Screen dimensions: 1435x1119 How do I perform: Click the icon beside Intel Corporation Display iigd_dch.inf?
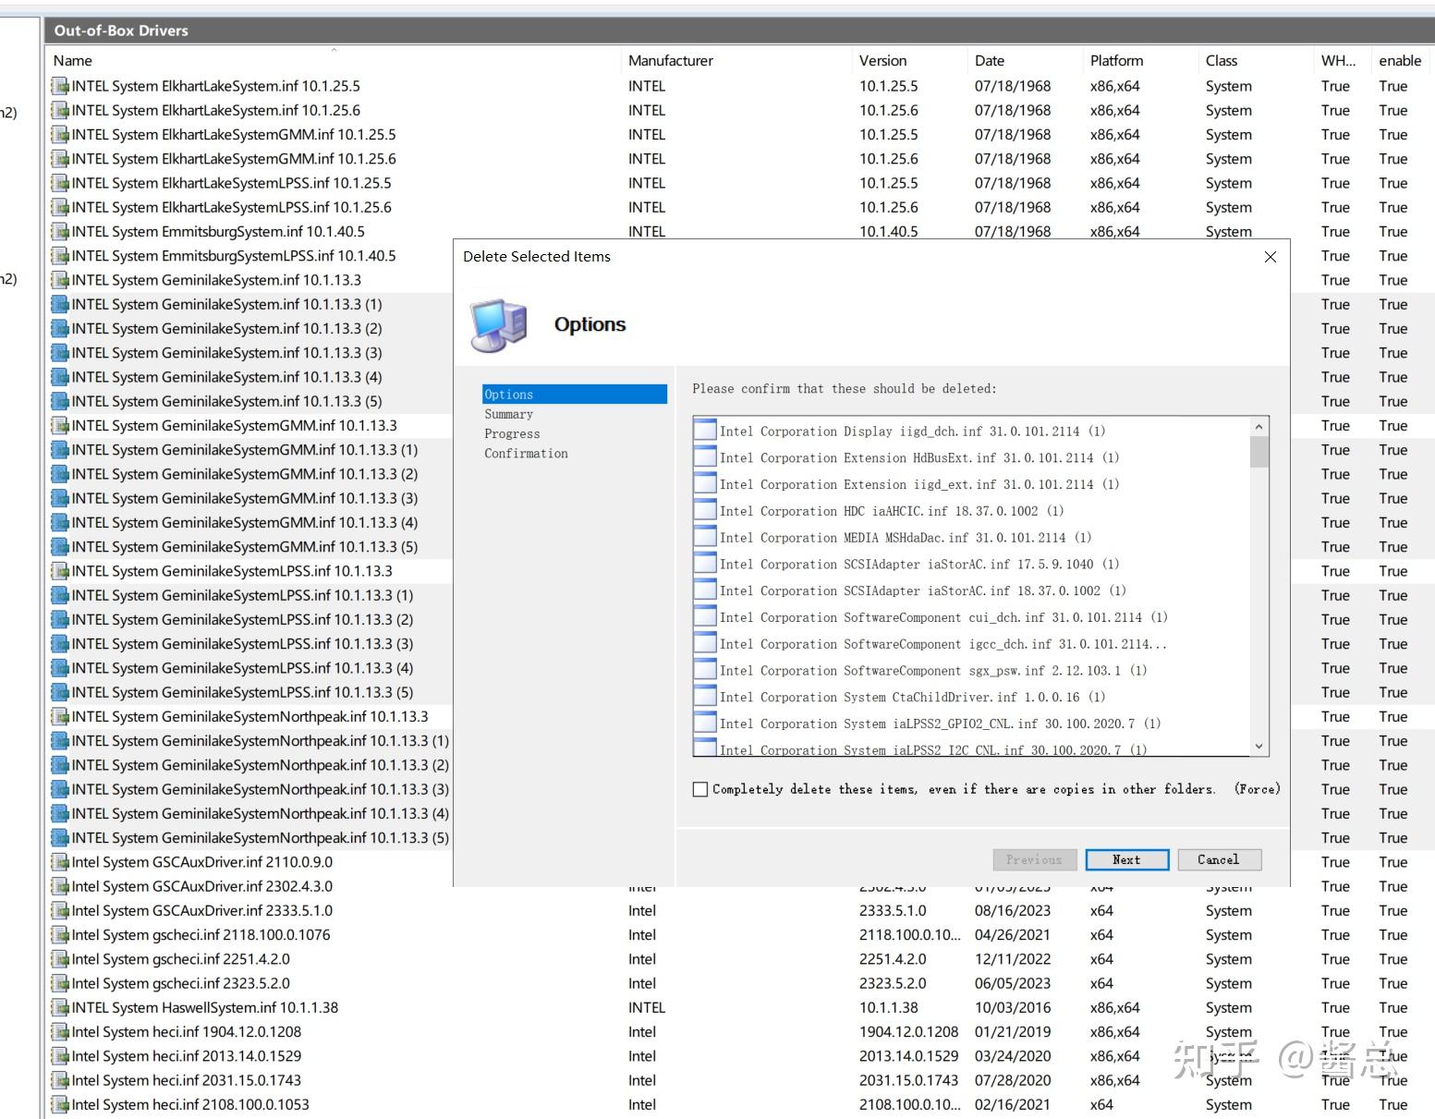(704, 430)
